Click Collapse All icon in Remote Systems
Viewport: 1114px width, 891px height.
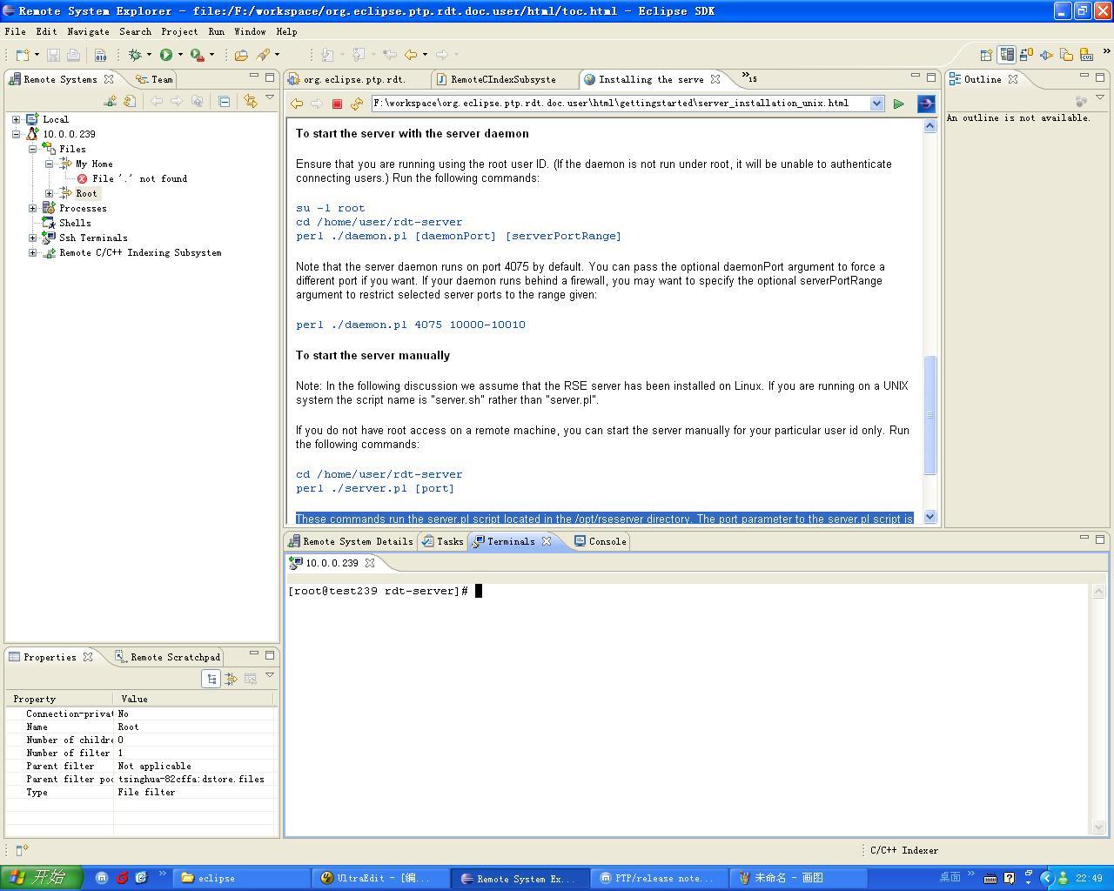point(224,101)
